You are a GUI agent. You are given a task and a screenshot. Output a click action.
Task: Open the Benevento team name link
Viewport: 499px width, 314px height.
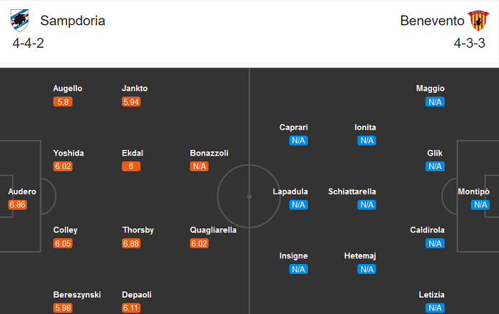tap(431, 21)
